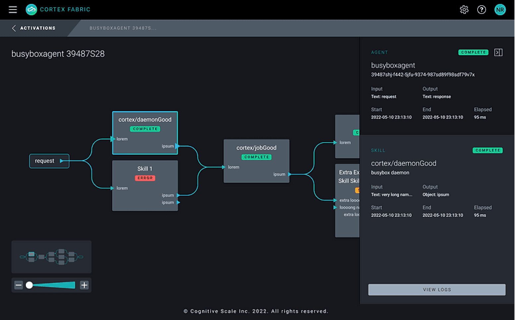Click the ERROR badge on Skill 1
The image size is (517, 320).
coord(145,178)
